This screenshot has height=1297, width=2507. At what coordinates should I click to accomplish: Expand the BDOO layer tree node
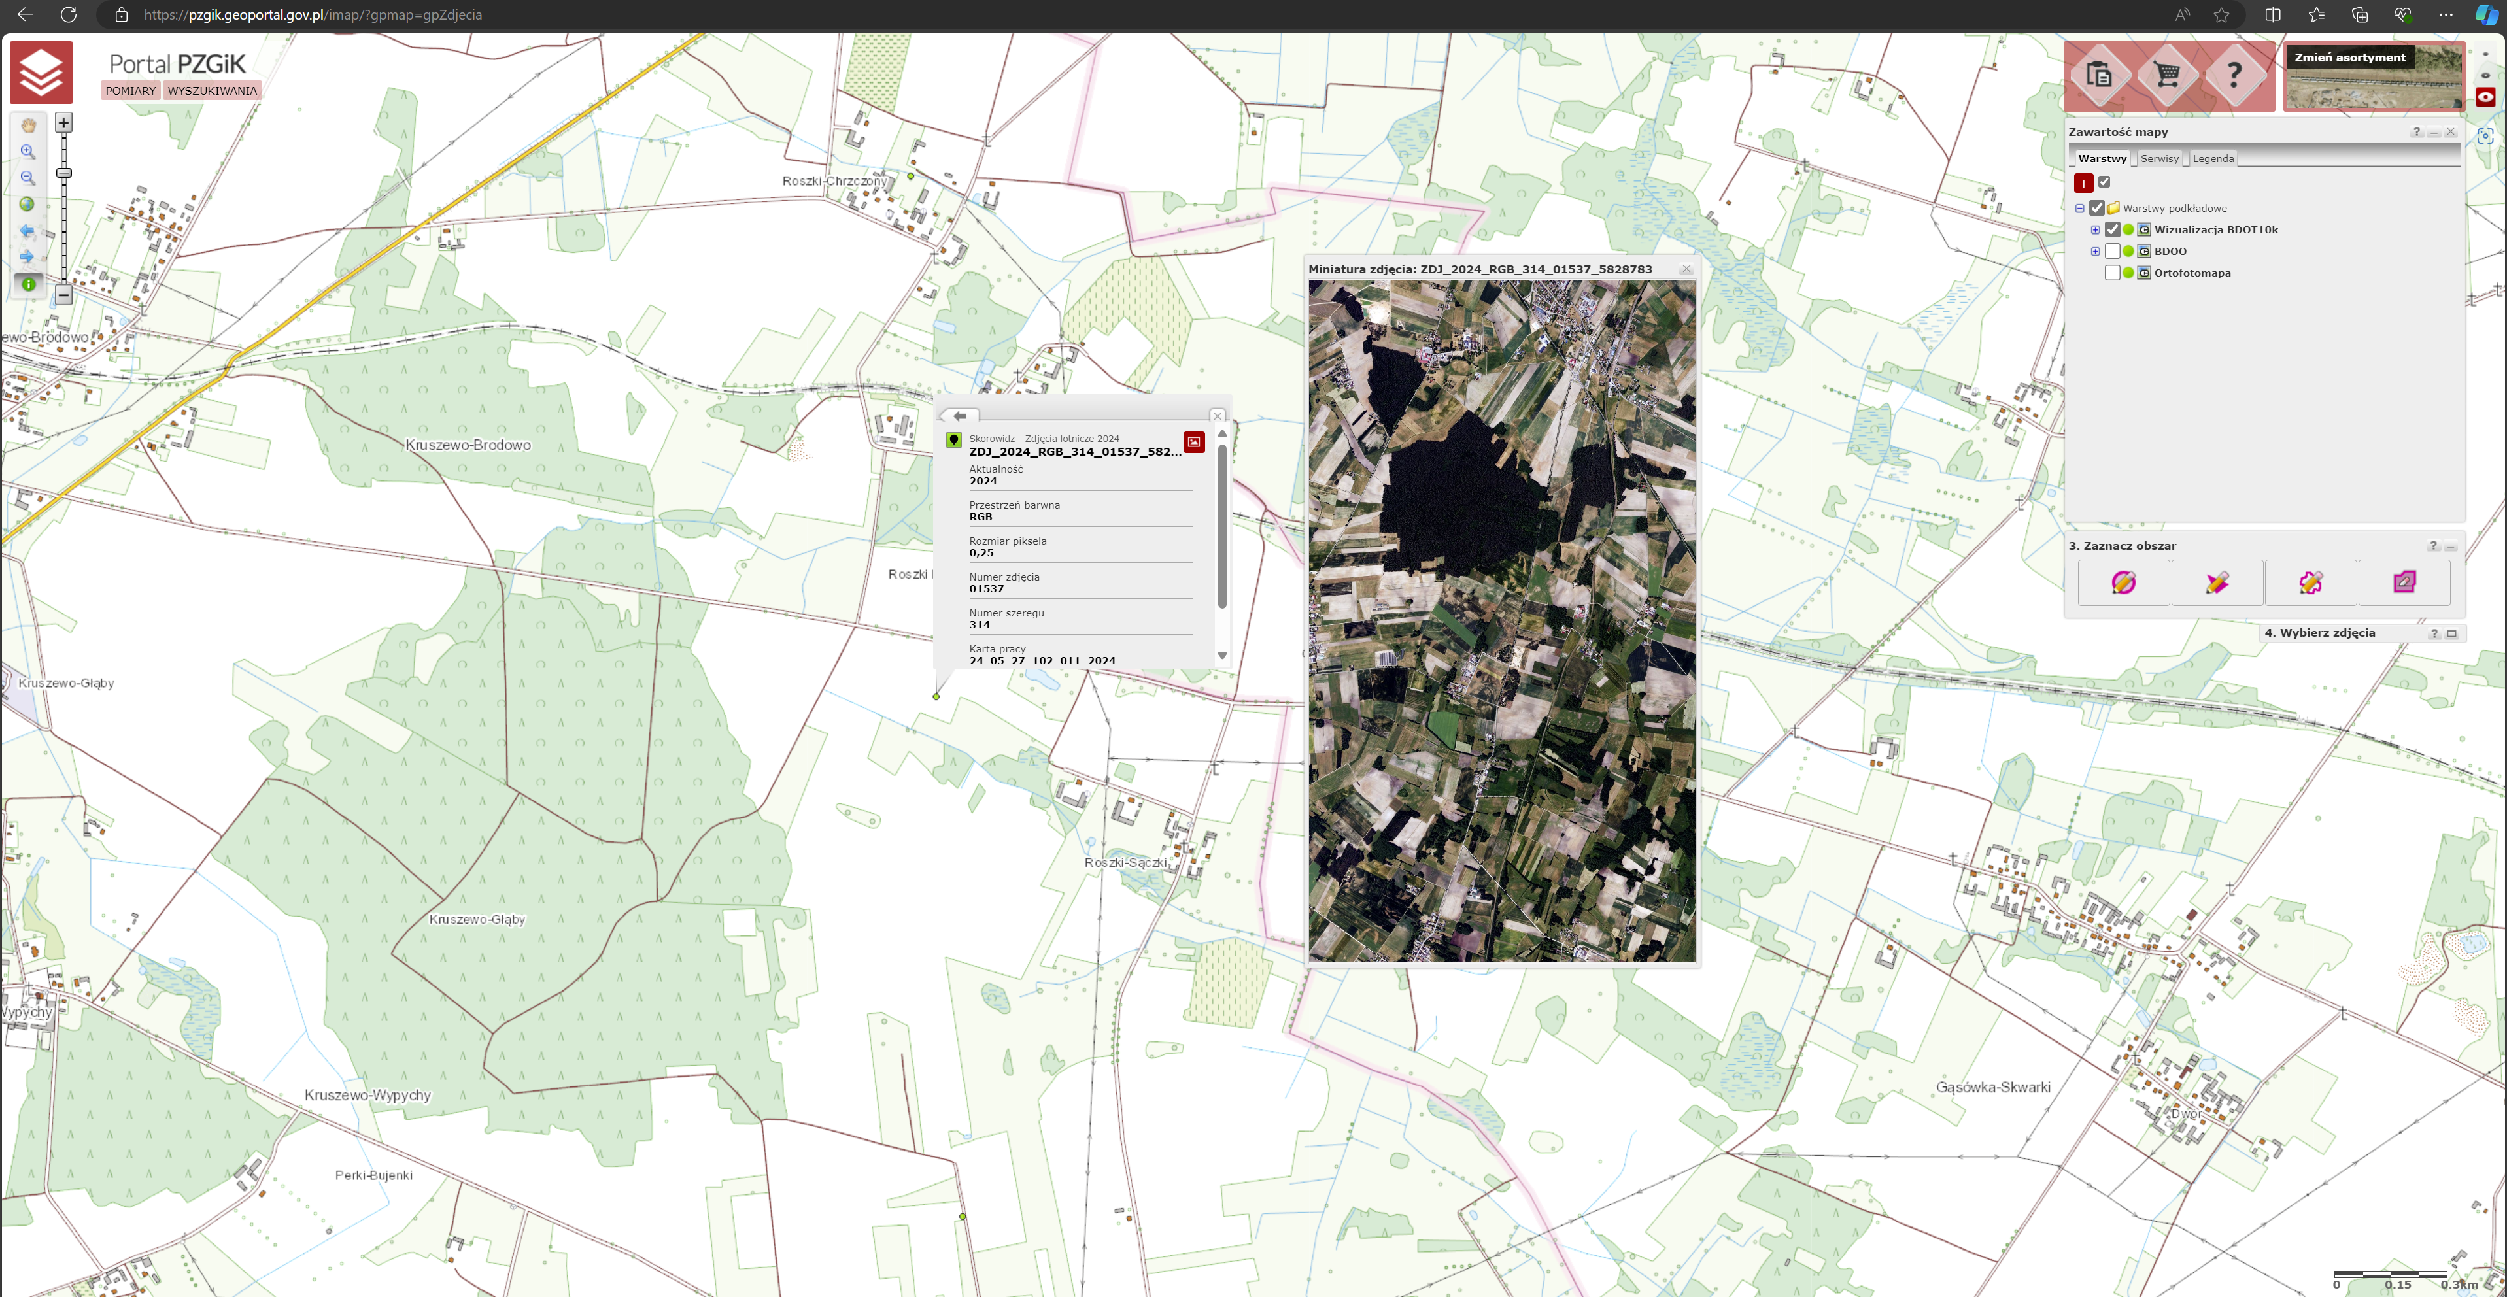tap(2094, 251)
